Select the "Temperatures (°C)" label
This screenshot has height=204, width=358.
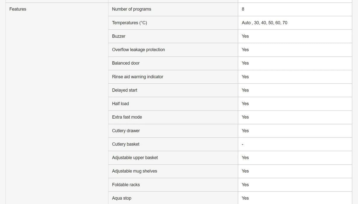129,23
